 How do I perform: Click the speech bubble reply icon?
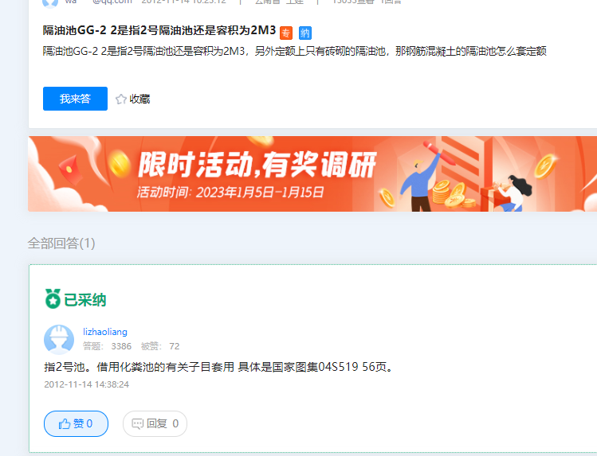[x=137, y=423]
